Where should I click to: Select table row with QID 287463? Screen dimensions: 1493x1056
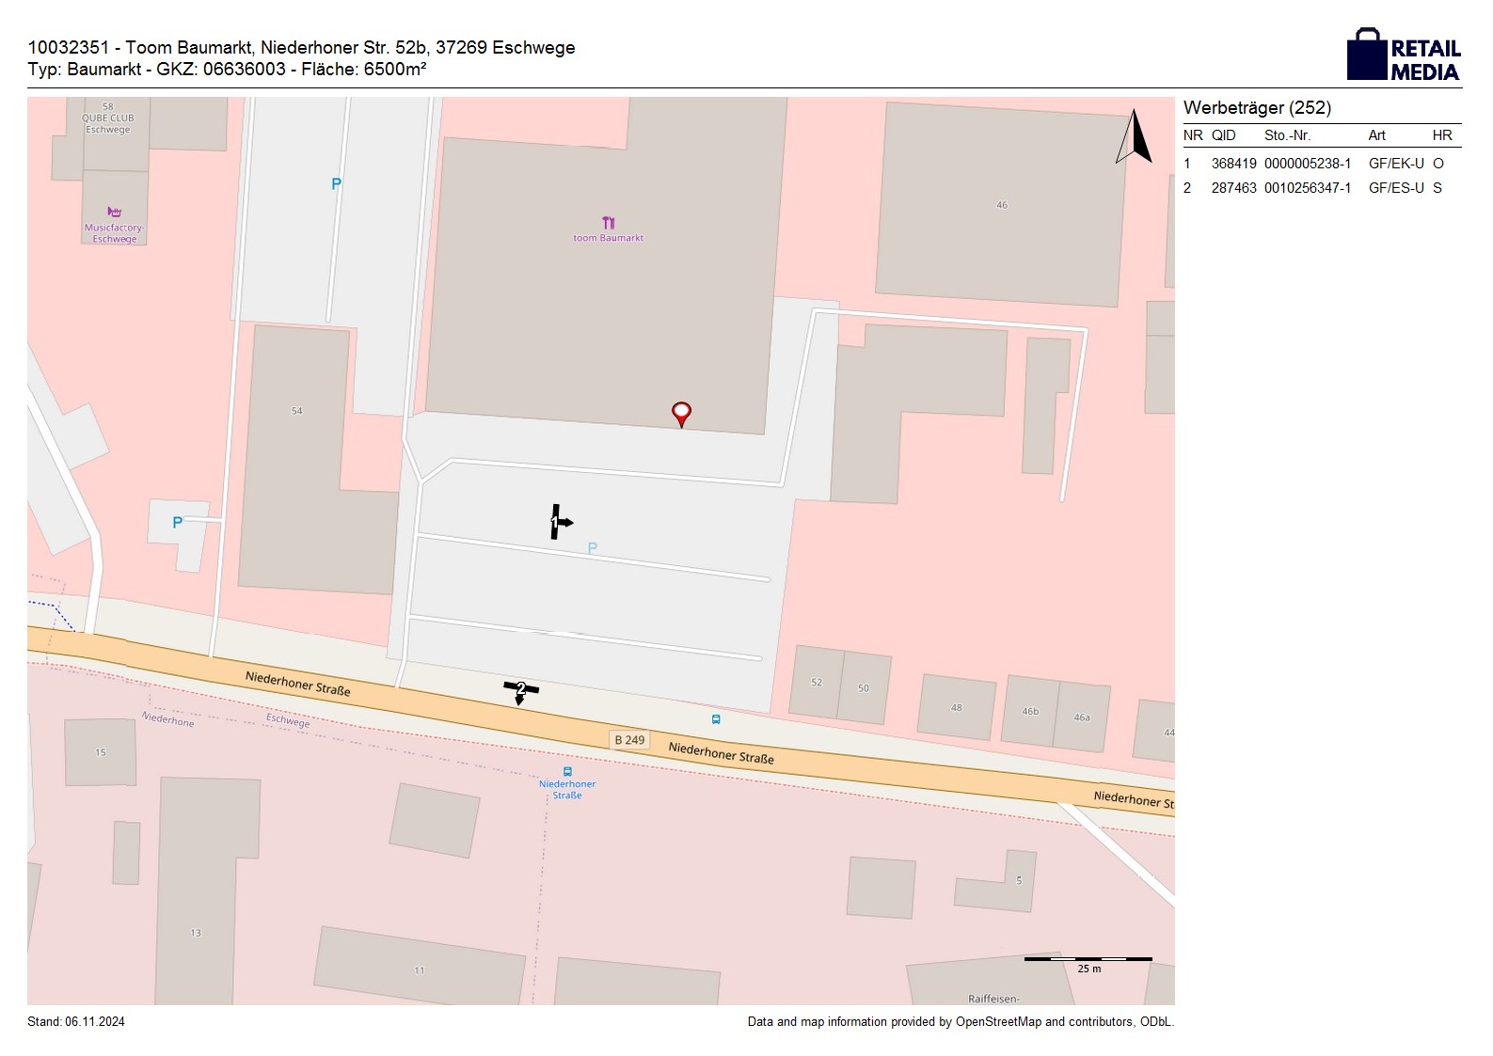1321,188
